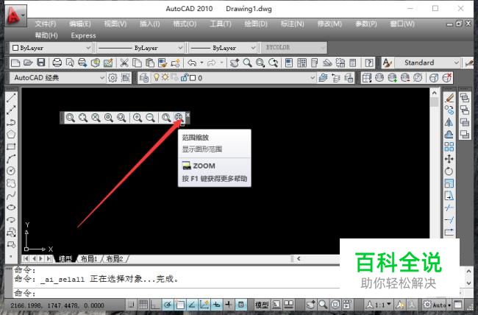
Task: Click the Undo arrow icon
Action: coord(192,63)
